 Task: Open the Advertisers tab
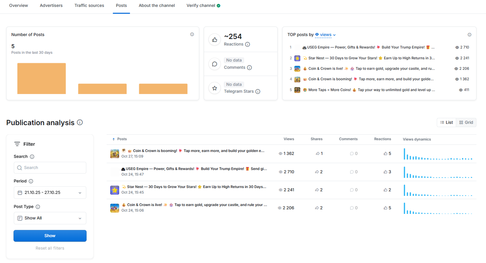(51, 6)
